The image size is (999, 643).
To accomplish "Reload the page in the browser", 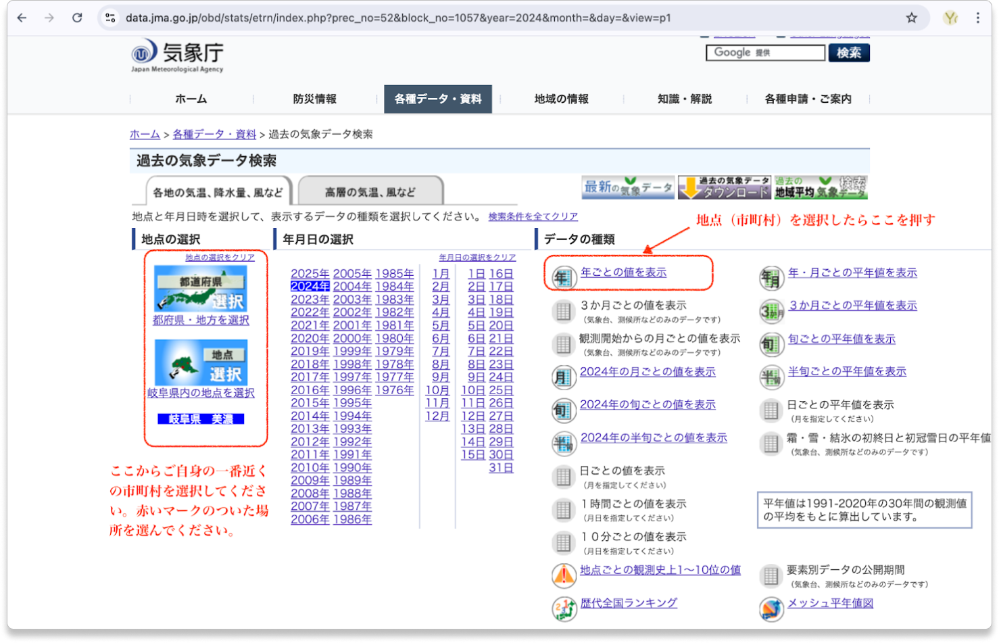I will coord(77,18).
